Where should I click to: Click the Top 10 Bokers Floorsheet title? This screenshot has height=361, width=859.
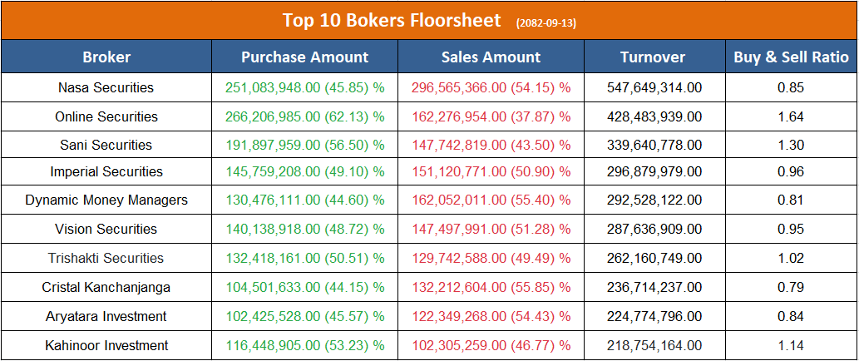(392, 20)
